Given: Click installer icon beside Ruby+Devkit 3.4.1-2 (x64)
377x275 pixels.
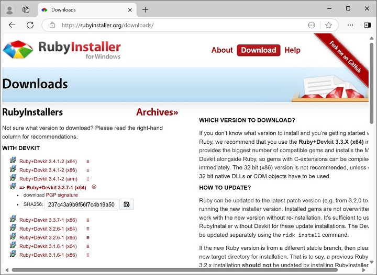Looking at the screenshot, I should [13, 160].
